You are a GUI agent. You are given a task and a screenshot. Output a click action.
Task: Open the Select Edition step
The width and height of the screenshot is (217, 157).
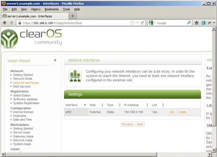[22, 95]
